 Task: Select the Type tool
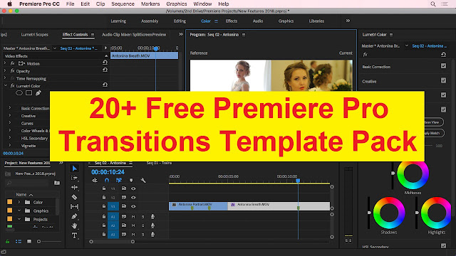point(74,235)
